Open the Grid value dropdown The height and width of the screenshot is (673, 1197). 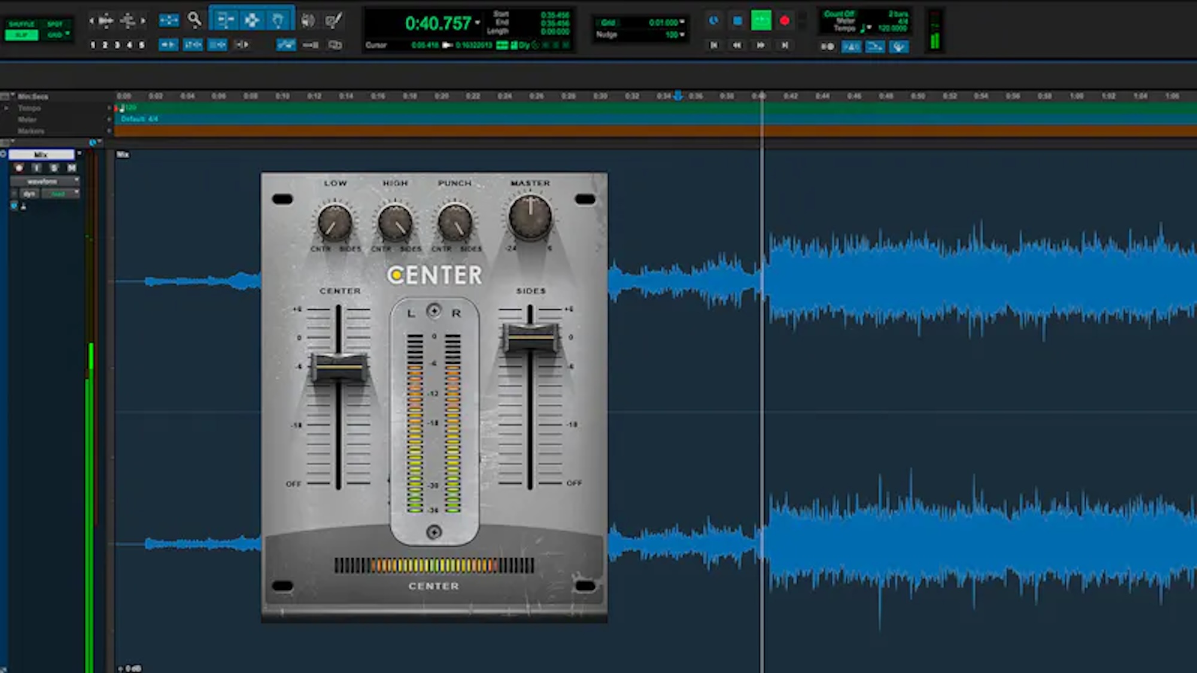(682, 22)
